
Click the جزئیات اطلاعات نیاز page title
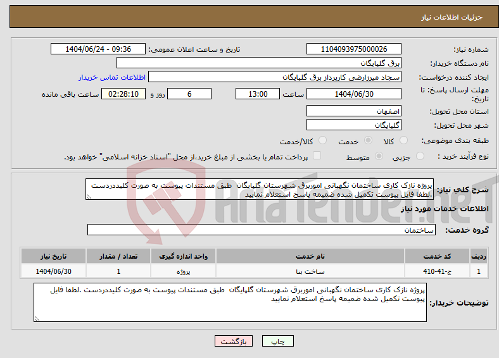pyautogui.click(x=452, y=17)
